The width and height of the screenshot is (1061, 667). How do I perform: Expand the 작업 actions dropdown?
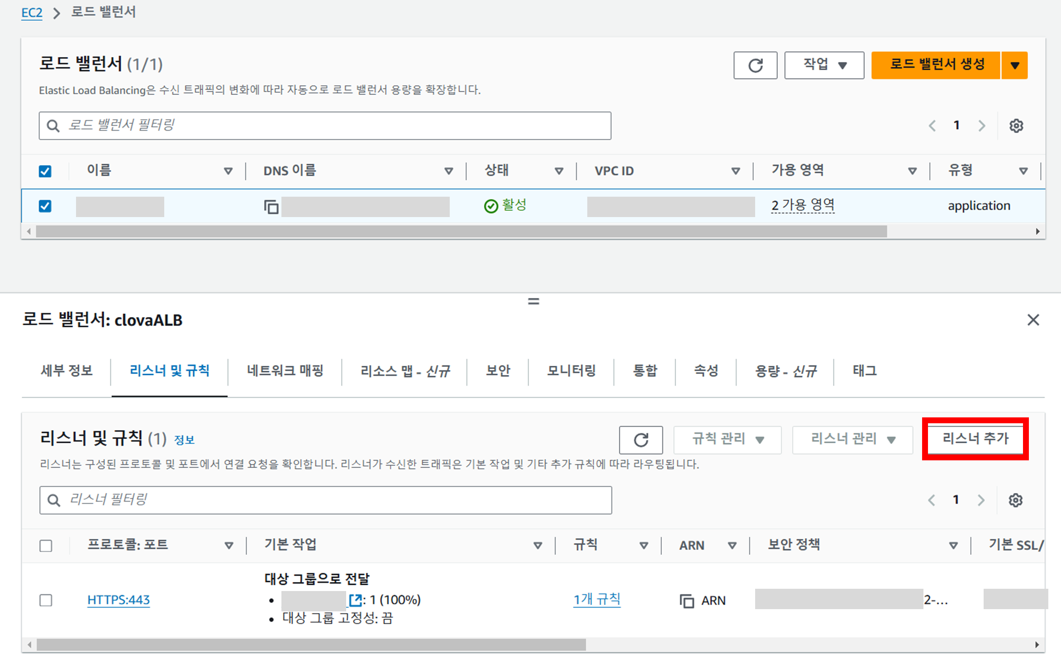[823, 65]
